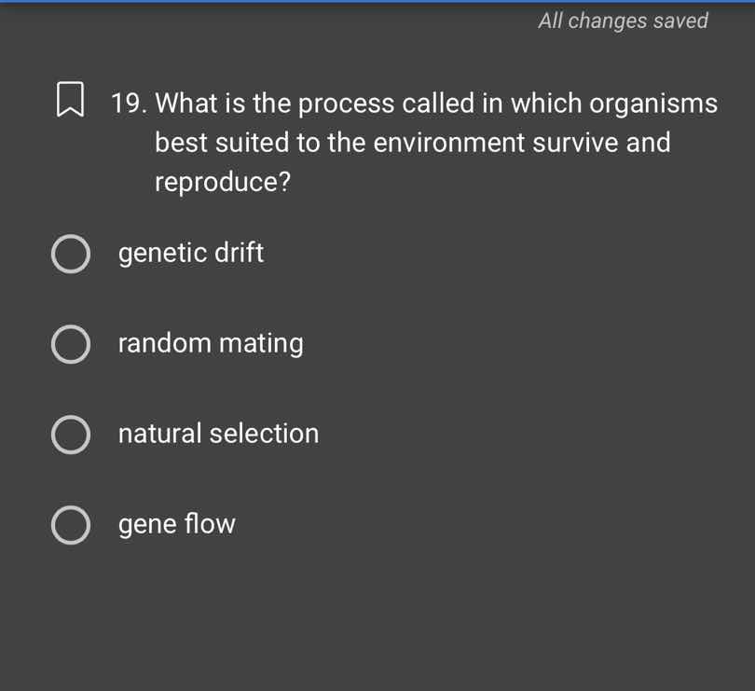Tap the random mating answer text
Image resolution: width=755 pixels, height=691 pixels.
click(210, 344)
